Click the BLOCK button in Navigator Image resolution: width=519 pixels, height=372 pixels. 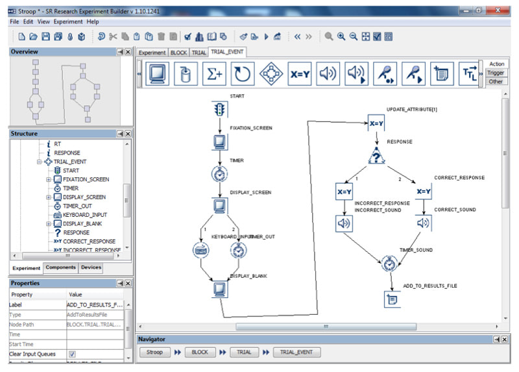[x=200, y=352]
